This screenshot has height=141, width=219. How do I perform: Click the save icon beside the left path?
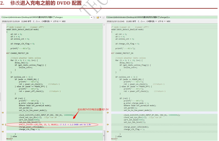coord(103,17)
